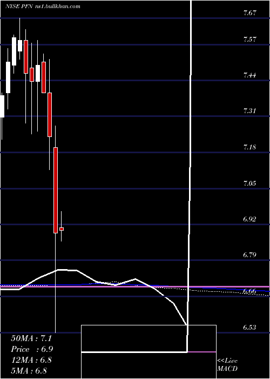Image resolution: width=270 pixels, height=379 pixels.
Task: Click the 6.79 price axis label
Action: tap(249, 255)
